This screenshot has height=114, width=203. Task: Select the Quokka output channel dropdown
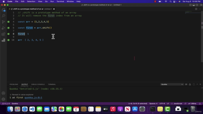[x=172, y=84]
